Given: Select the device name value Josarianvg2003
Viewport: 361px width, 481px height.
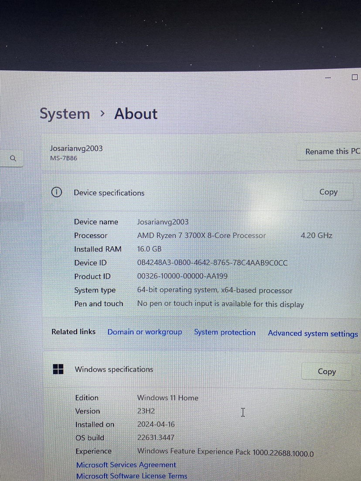Looking at the screenshot, I should [x=163, y=222].
